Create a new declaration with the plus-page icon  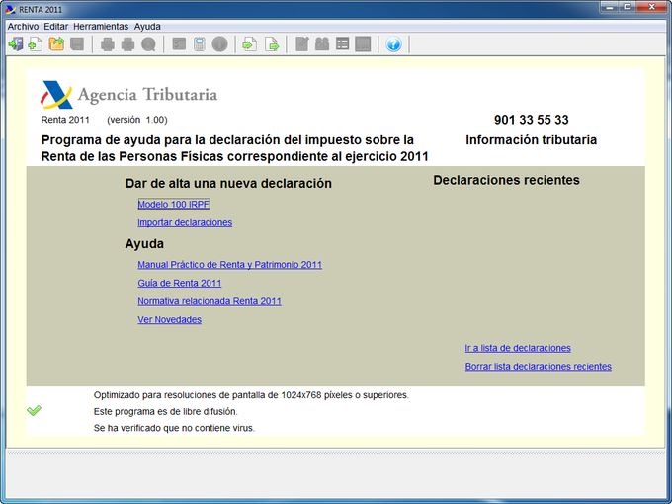36,44
